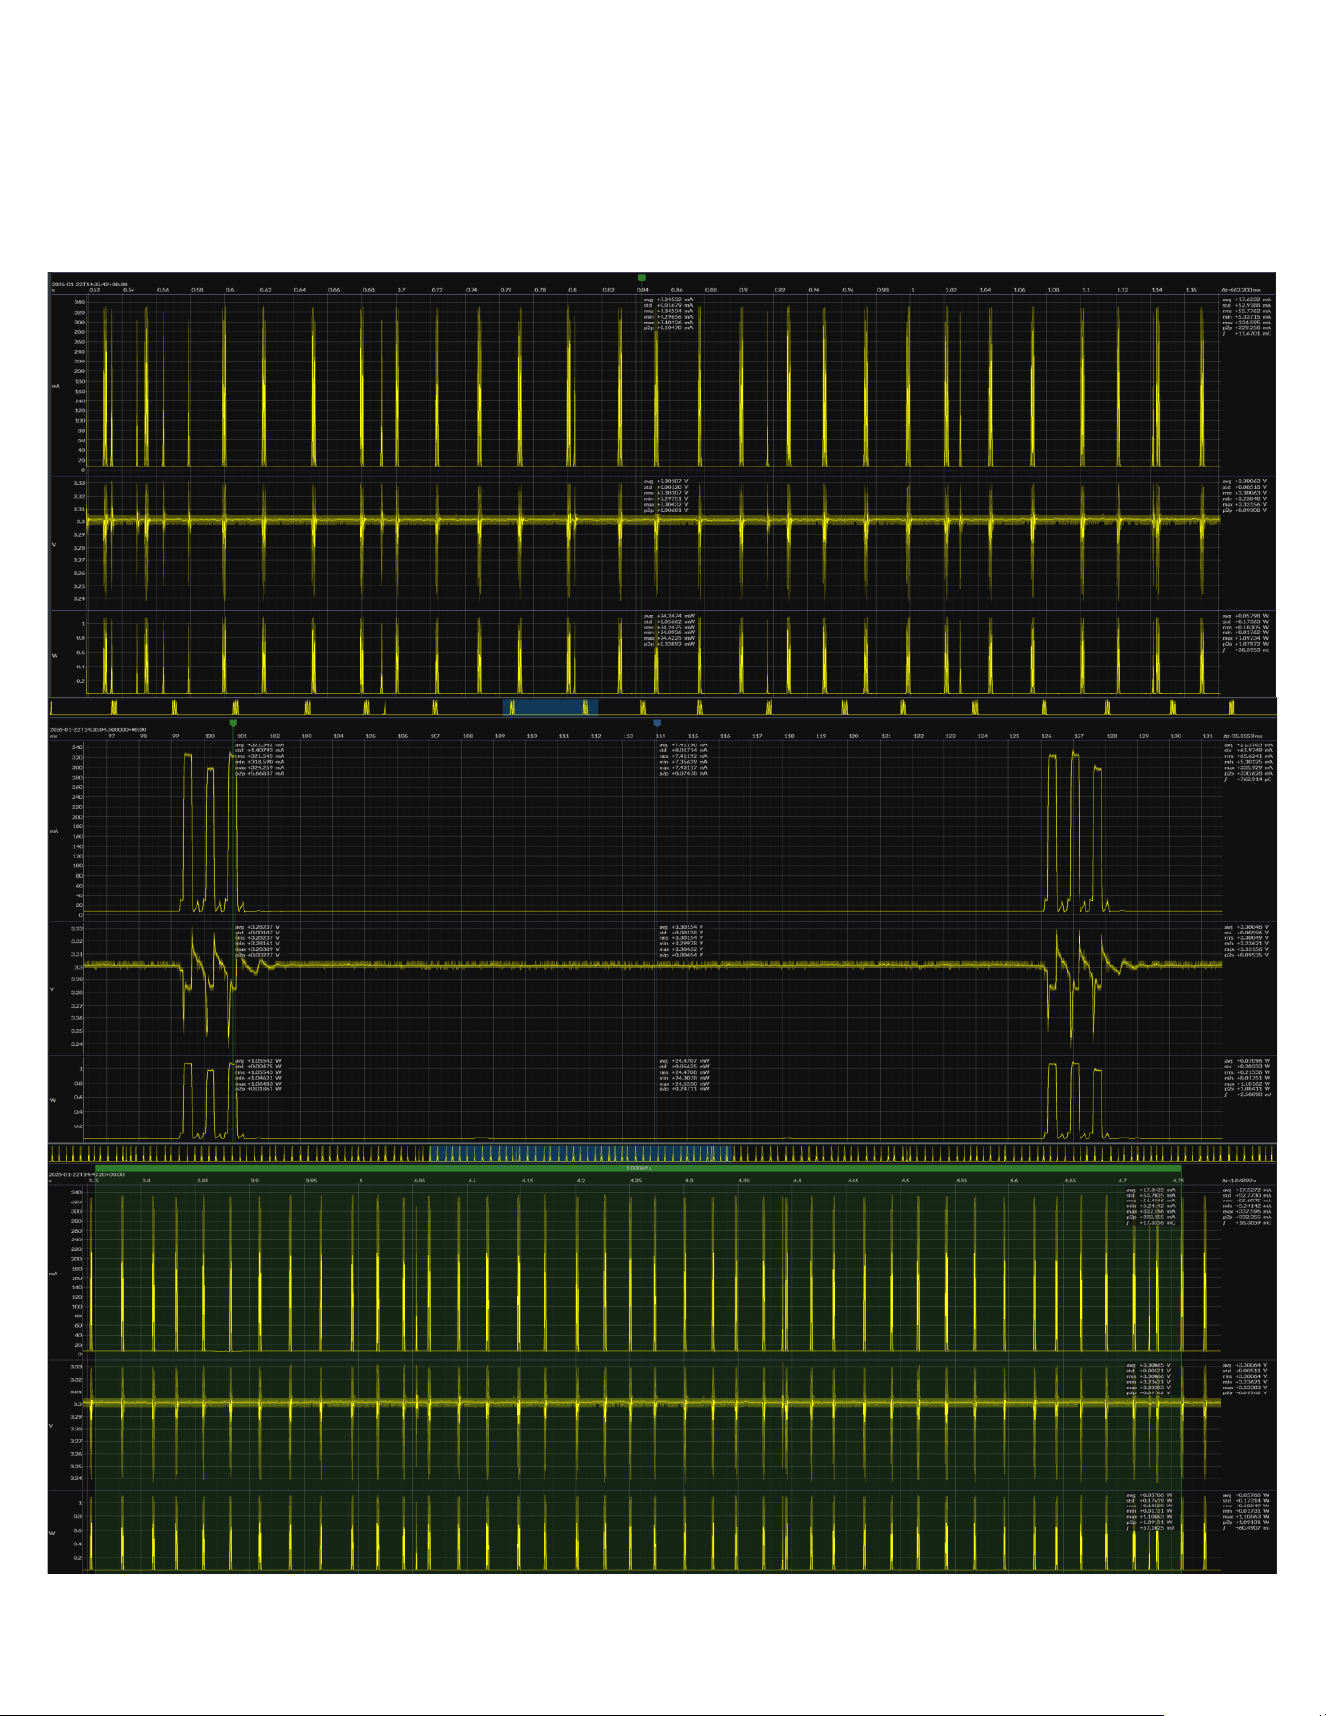Click the mA axis label of top waveform
This screenshot has width=1326, height=1716.
coord(55,386)
